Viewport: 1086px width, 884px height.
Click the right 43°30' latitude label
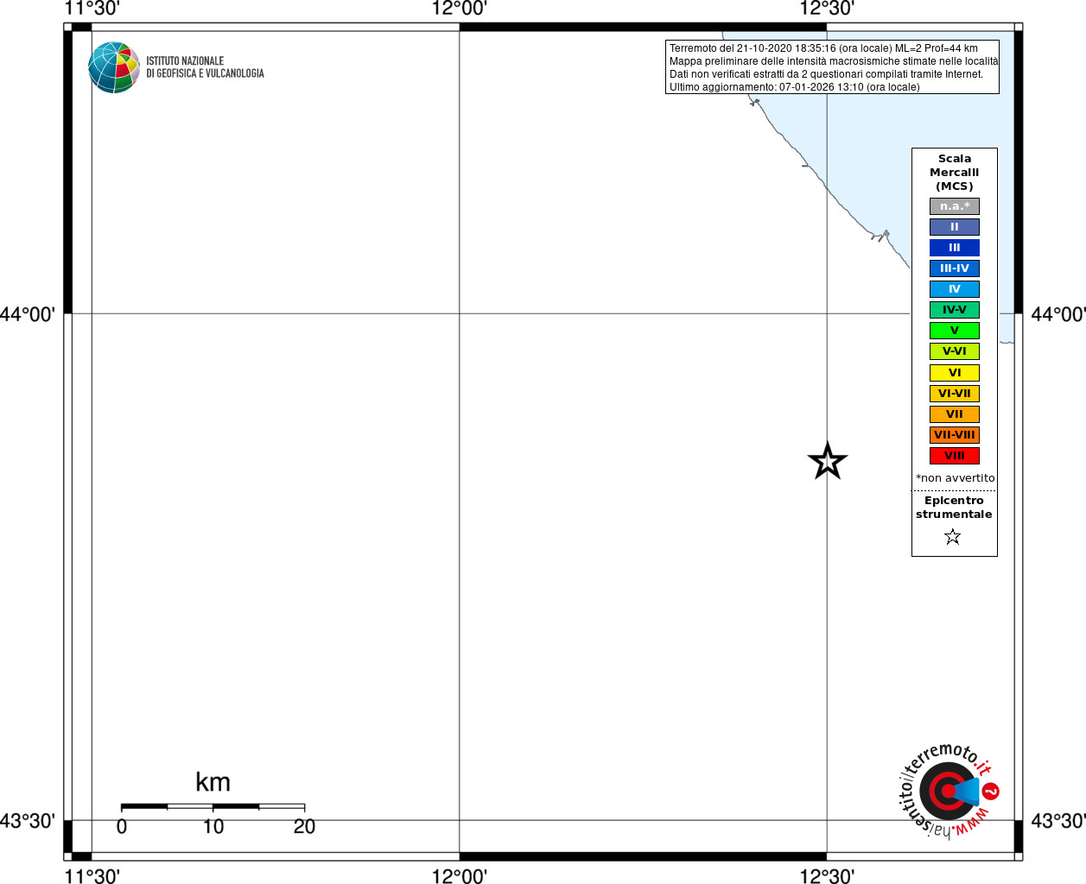(x=1058, y=821)
